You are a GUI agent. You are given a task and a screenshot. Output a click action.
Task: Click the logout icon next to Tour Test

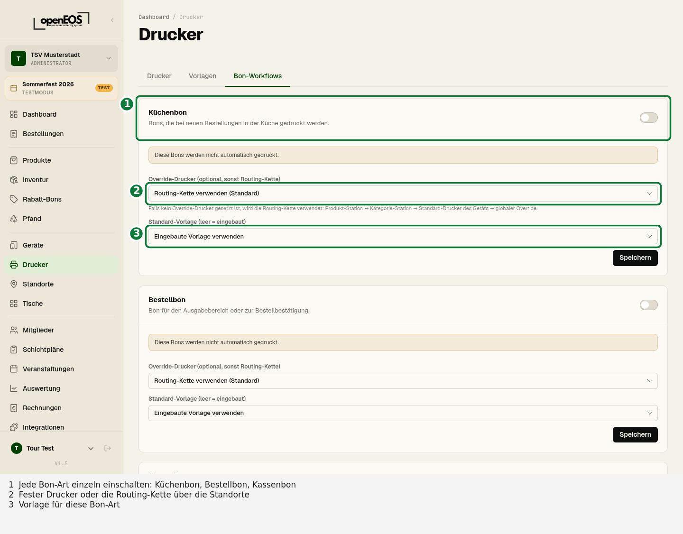pyautogui.click(x=108, y=448)
